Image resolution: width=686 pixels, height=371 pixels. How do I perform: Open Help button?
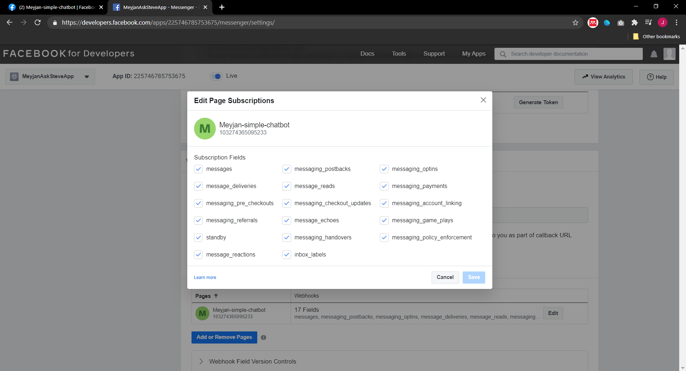click(657, 77)
